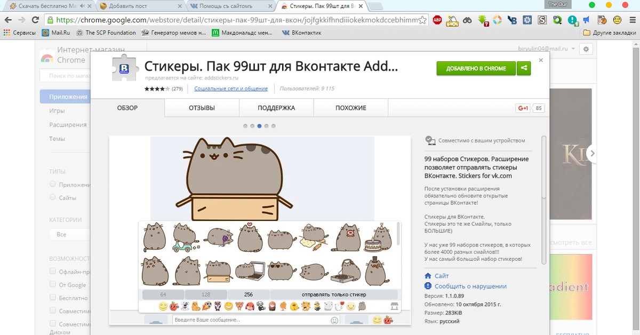Select the Сайты type radio button

pyautogui.click(x=53, y=197)
